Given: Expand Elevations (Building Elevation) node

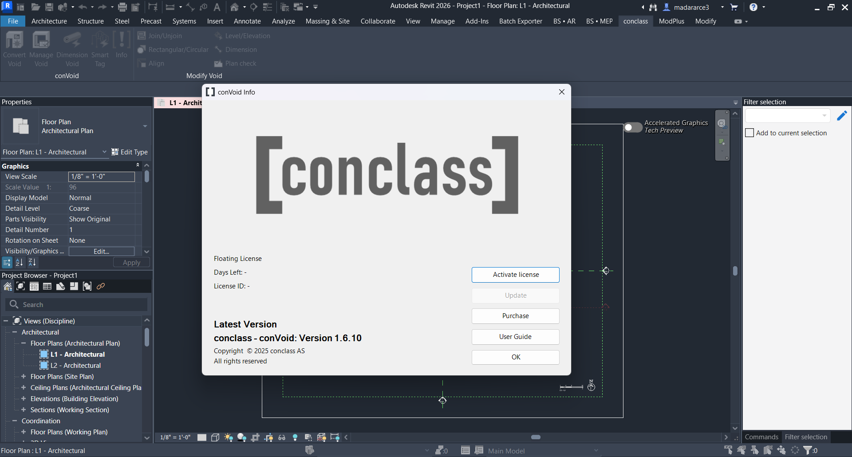Looking at the screenshot, I should point(24,398).
